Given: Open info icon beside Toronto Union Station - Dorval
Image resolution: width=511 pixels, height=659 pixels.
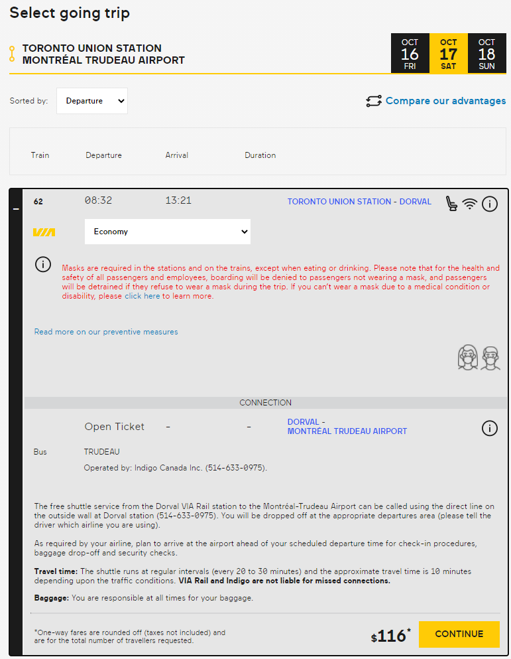Looking at the screenshot, I should point(489,204).
